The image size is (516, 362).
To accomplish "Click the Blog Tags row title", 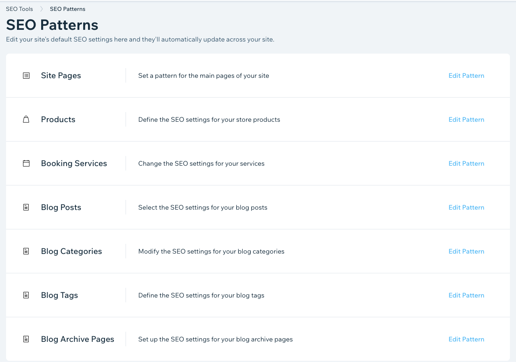I will [59, 295].
